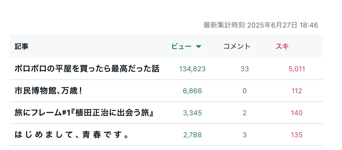
Task: Click the 112 スキ count
Action: 296,91
